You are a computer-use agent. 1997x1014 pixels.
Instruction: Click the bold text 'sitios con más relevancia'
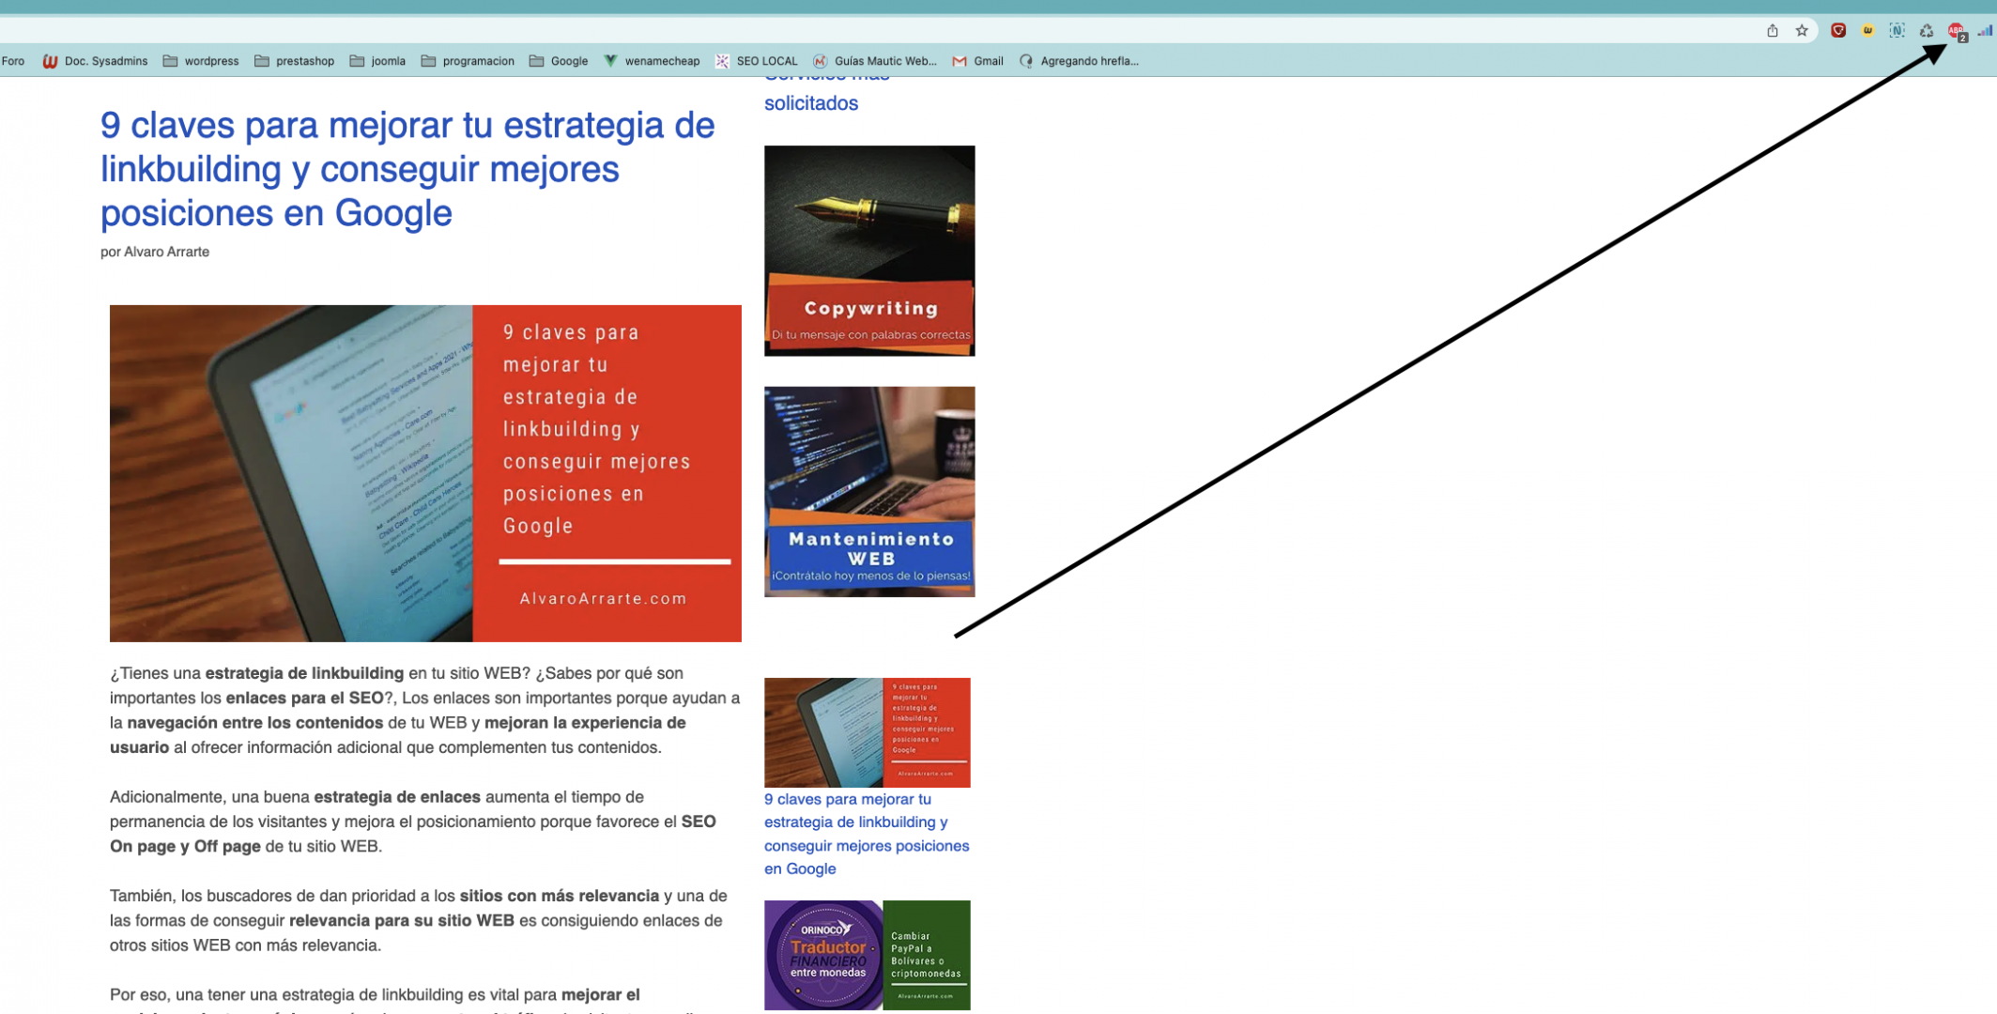point(560,896)
